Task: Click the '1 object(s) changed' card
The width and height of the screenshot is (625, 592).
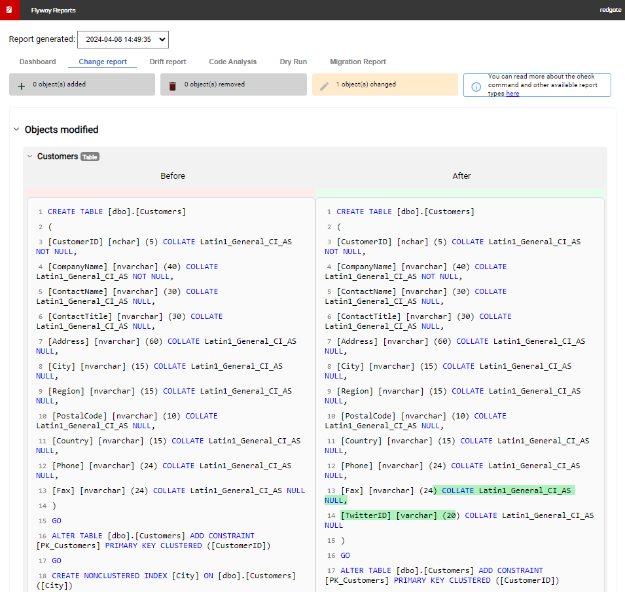Action: [x=385, y=84]
